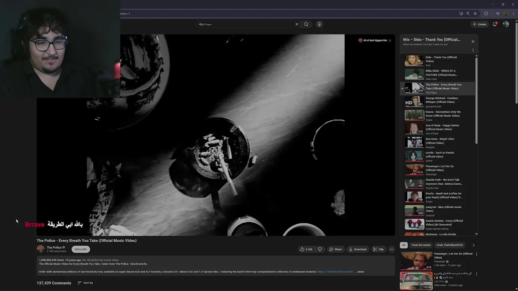The image size is (518, 291).
Task: Start voice search with the microphone icon
Action: (319, 24)
